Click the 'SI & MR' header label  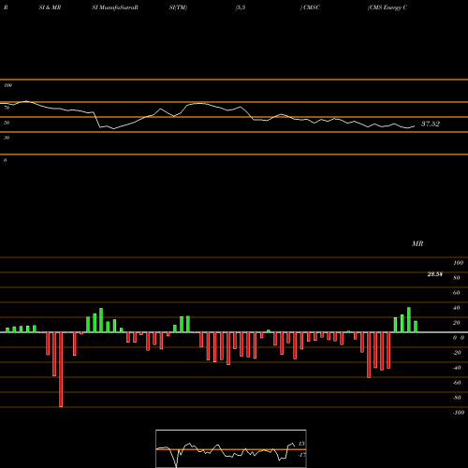(x=50, y=7)
